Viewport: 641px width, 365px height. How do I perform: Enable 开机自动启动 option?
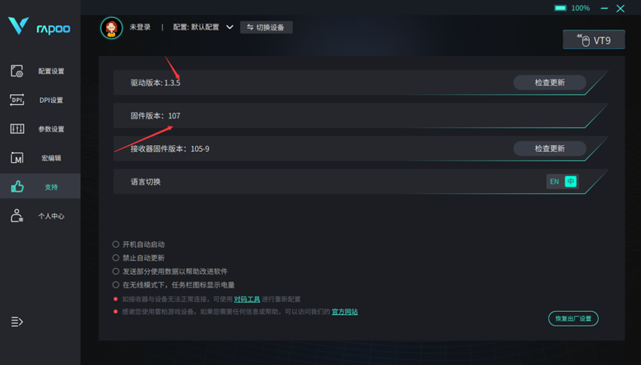116,244
